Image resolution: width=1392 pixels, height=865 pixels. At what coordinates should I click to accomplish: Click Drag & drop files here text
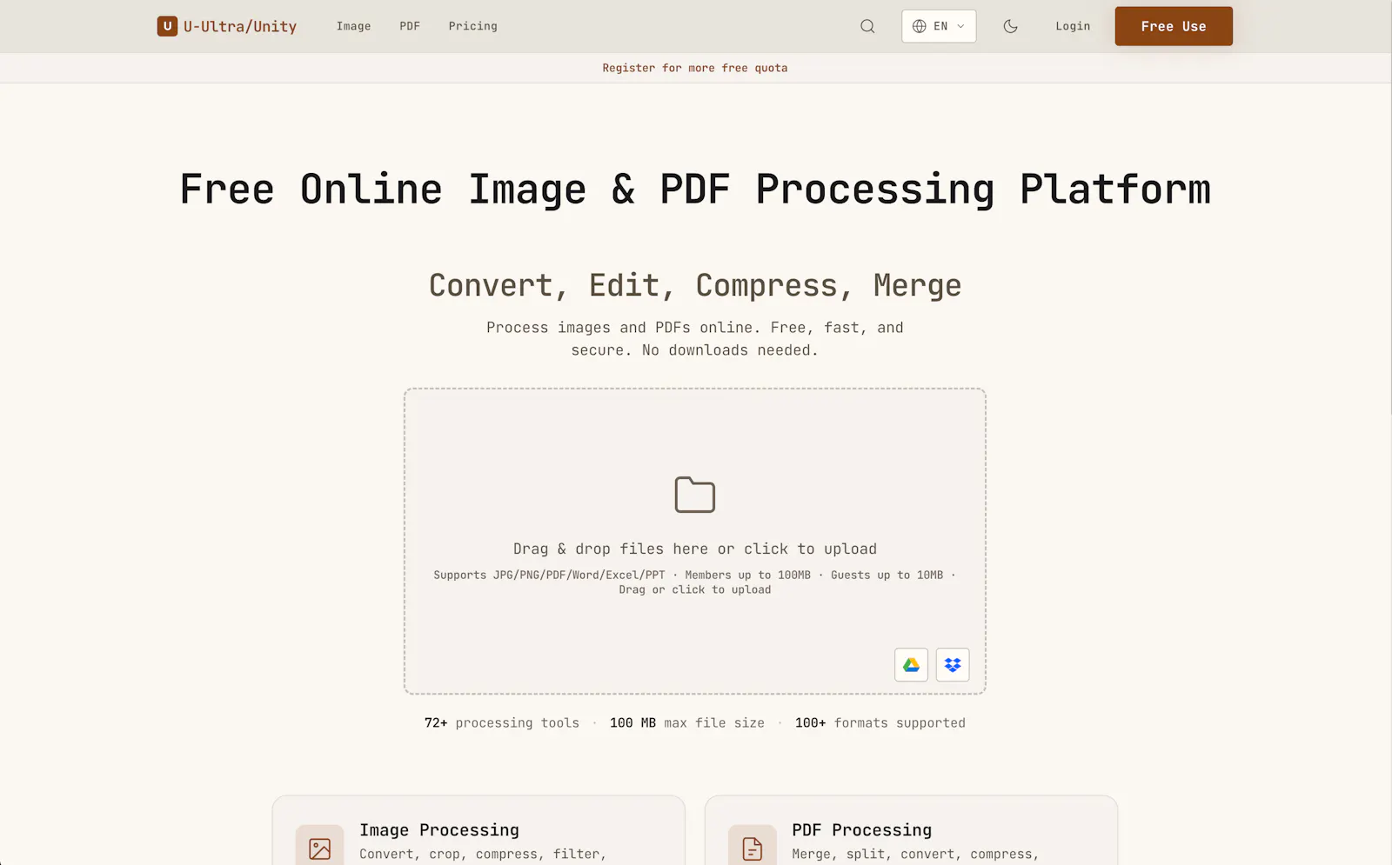695,549
